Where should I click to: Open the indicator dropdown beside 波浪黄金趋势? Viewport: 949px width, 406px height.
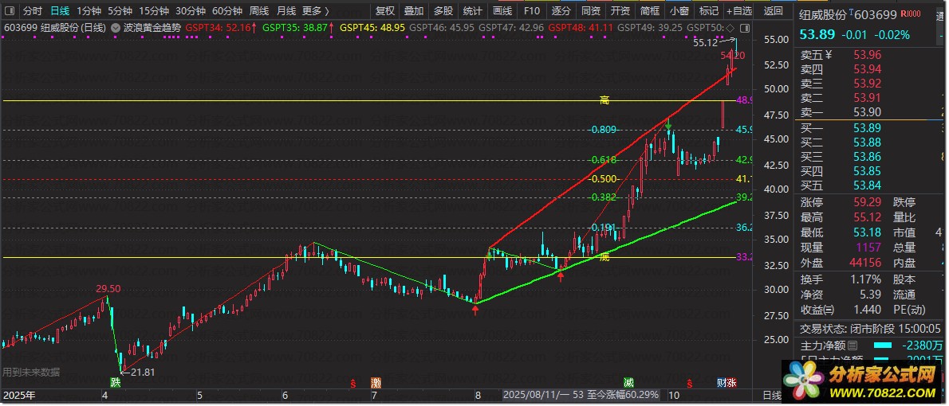pyautogui.click(x=115, y=28)
